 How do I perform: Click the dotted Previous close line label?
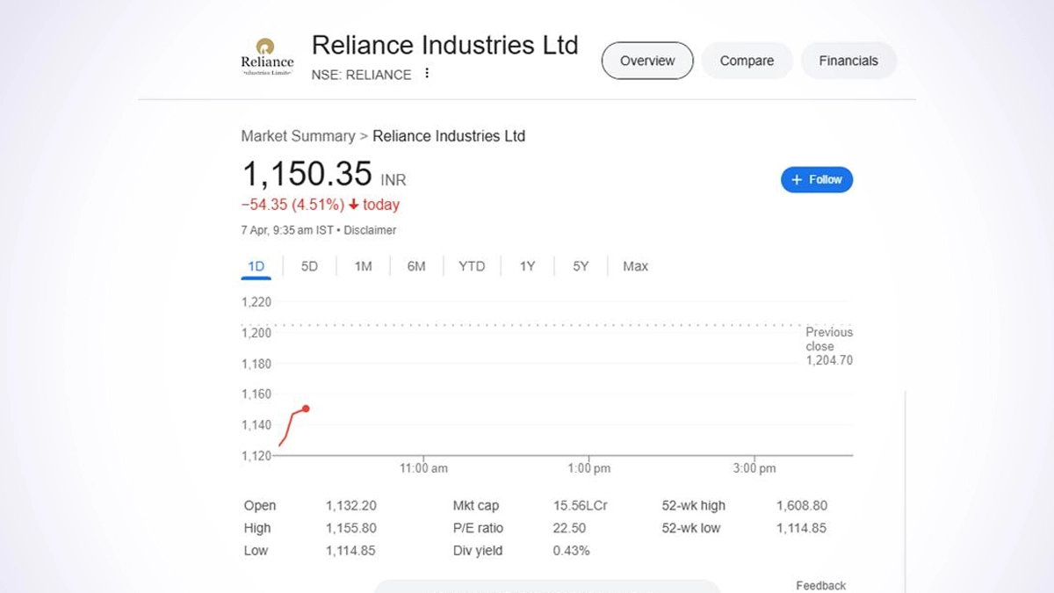click(x=828, y=346)
